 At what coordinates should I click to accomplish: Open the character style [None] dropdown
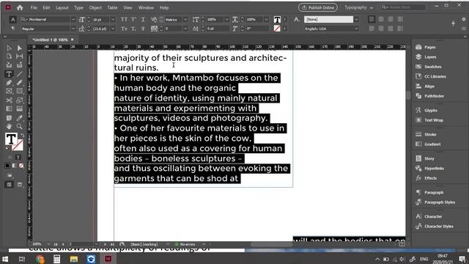coord(356,20)
